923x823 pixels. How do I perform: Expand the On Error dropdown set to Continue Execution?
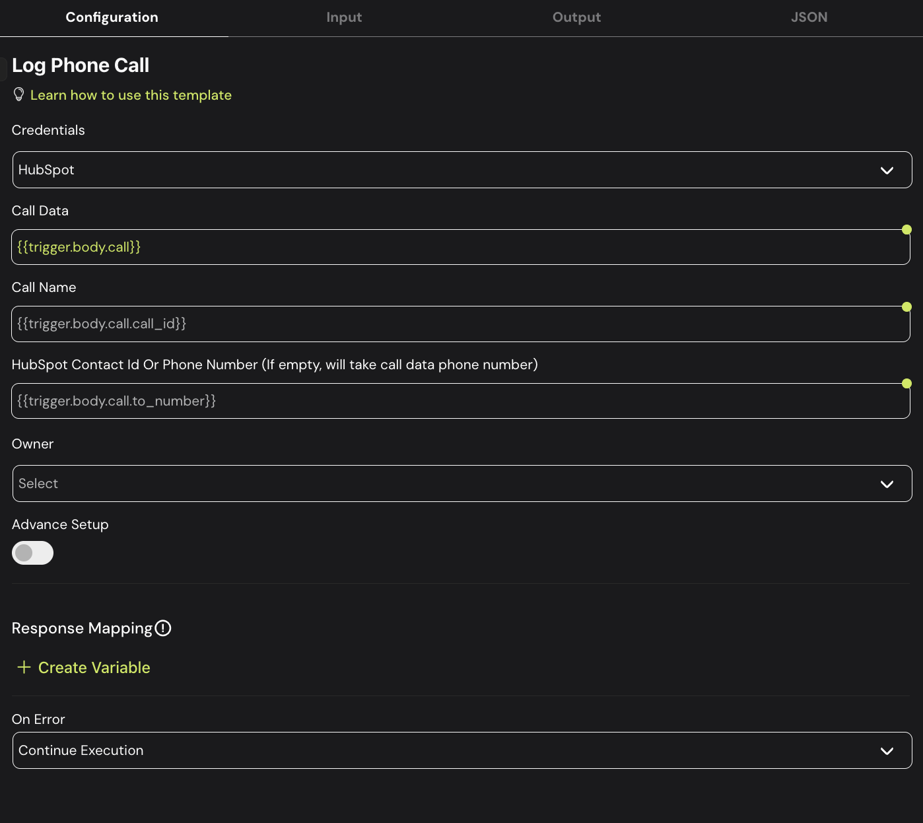pos(462,750)
